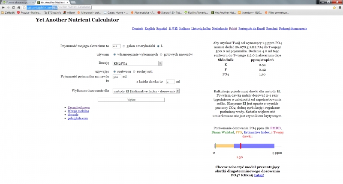Open the mBank bookmark
This screenshot has width=343, height=184.
pos(69,13)
